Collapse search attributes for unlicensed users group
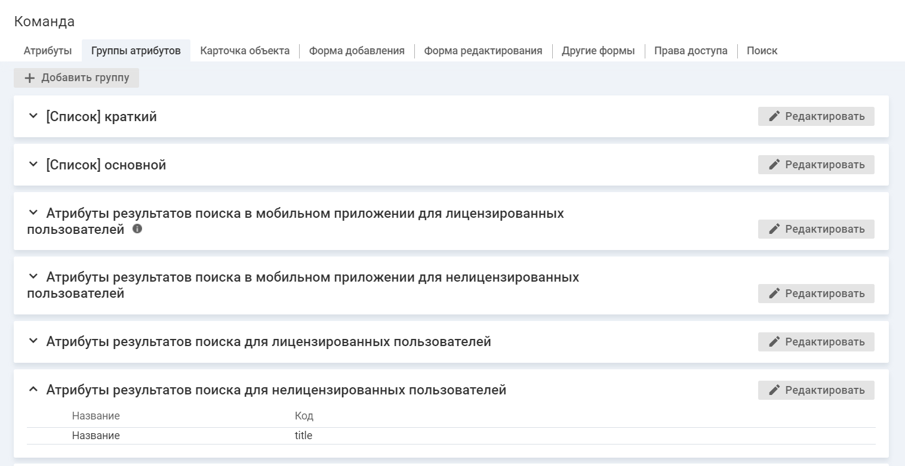The height and width of the screenshot is (466, 905). [x=33, y=390]
